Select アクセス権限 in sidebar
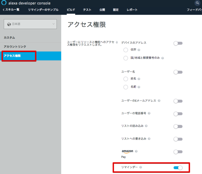This screenshot has height=174, width=202. coord(31,56)
